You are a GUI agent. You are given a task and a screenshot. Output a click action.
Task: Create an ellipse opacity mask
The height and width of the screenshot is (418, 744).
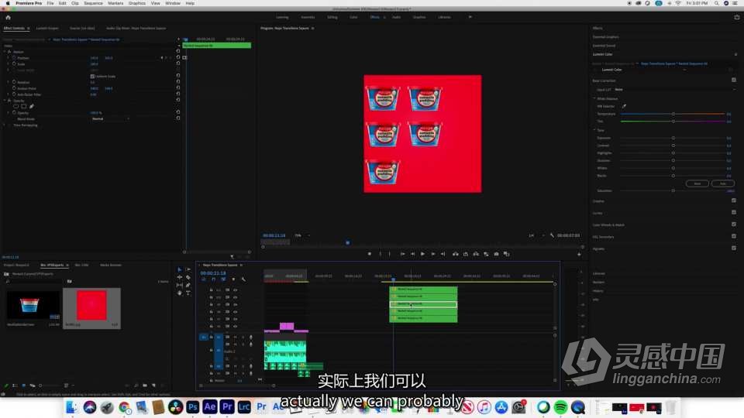pyautogui.click(x=15, y=107)
